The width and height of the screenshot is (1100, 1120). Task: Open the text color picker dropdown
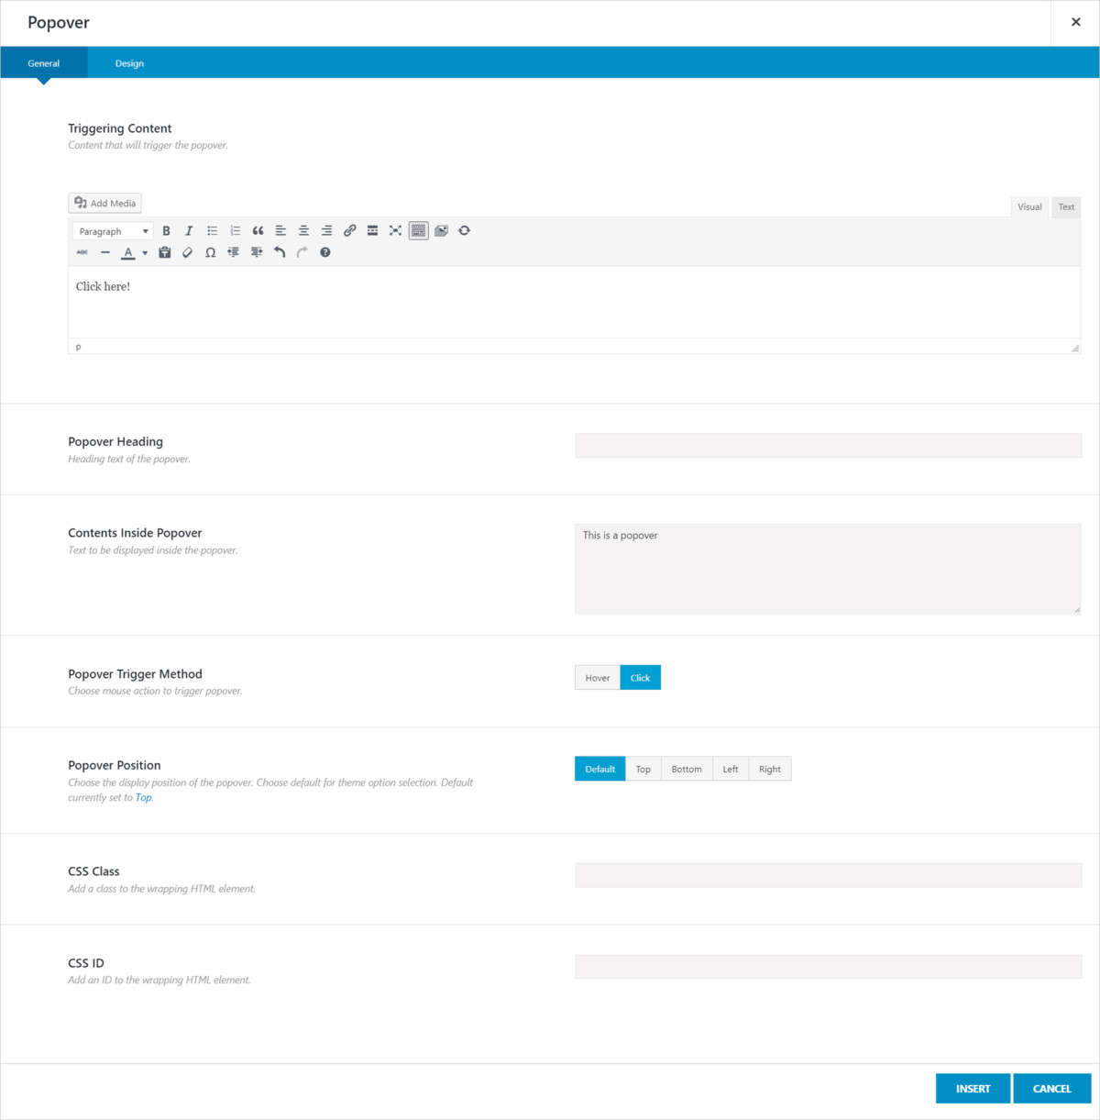coord(145,252)
